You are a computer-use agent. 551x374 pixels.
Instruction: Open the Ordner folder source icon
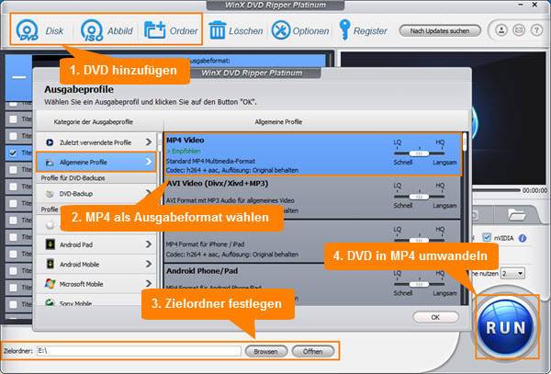(x=153, y=30)
